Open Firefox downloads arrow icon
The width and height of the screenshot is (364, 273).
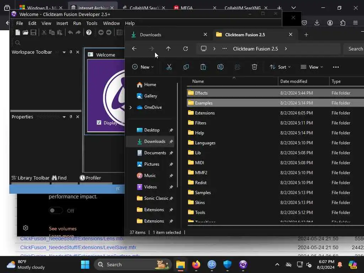[317, 23]
